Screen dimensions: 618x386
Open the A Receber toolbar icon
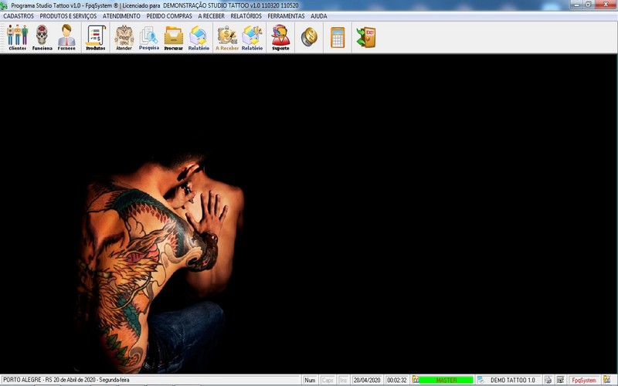point(227,37)
